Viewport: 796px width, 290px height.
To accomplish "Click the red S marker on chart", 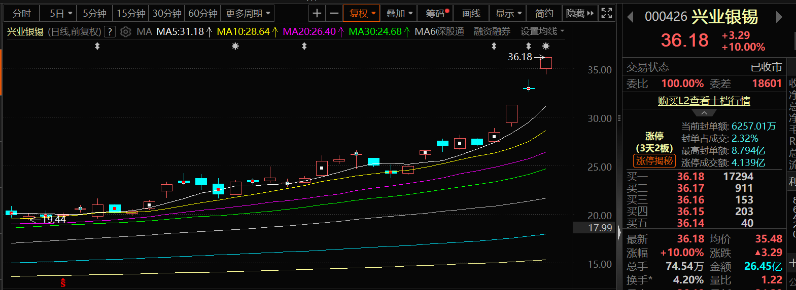I will (x=63, y=283).
